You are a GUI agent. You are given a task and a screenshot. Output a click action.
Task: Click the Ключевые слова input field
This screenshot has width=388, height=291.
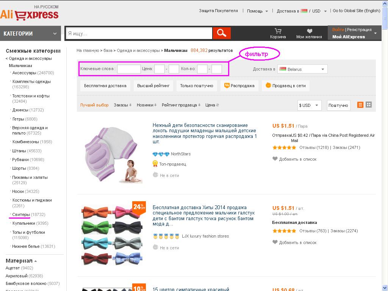tap(129, 69)
